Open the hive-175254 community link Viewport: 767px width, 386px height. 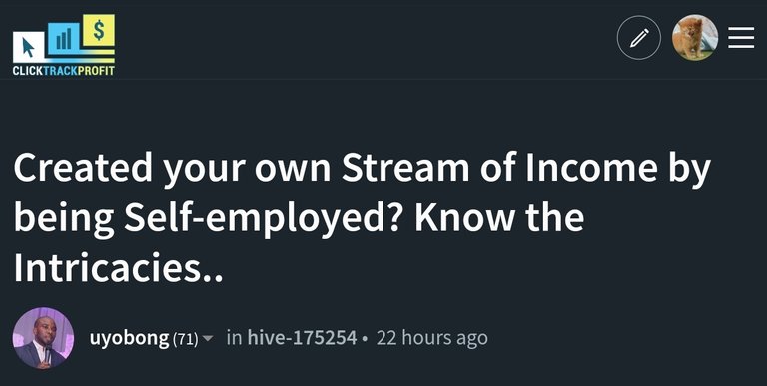coord(302,338)
